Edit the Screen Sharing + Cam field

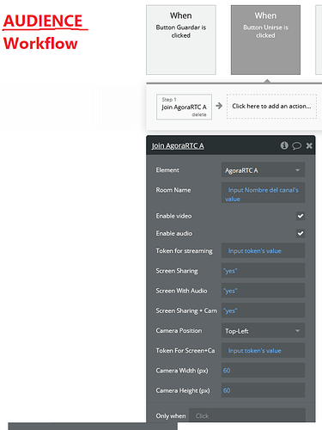pyautogui.click(x=263, y=310)
